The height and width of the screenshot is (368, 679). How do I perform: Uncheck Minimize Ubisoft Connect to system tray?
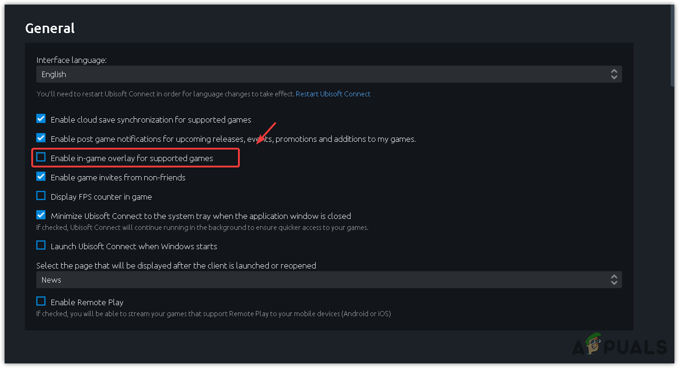(41, 215)
